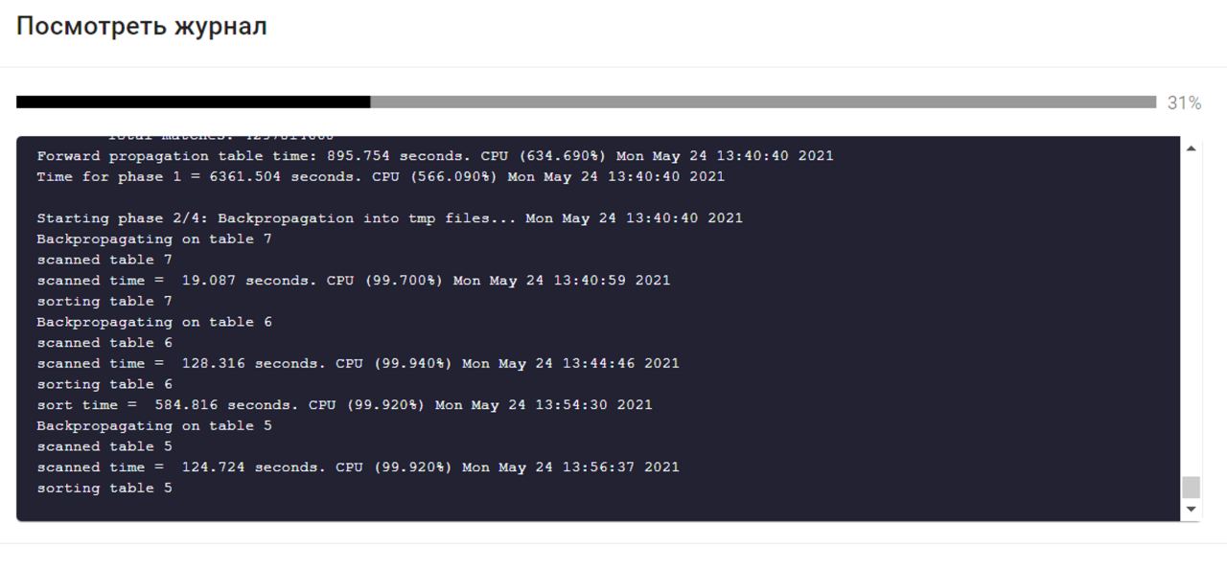The height and width of the screenshot is (569, 1227).
Task: Click the 'Starting phase 2/4' log line
Action: tap(389, 218)
